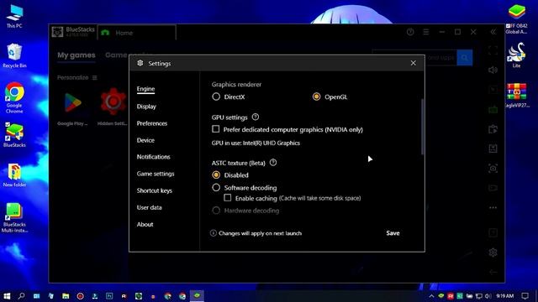538x302 pixels.
Task: Open the Preferences settings tab
Action: click(151, 123)
